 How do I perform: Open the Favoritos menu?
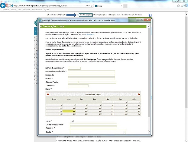(x=26, y=10)
